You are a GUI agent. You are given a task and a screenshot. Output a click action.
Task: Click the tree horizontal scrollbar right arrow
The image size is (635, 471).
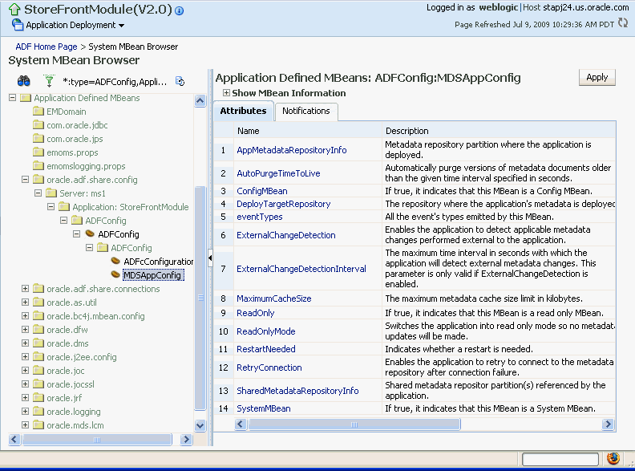click(x=186, y=439)
